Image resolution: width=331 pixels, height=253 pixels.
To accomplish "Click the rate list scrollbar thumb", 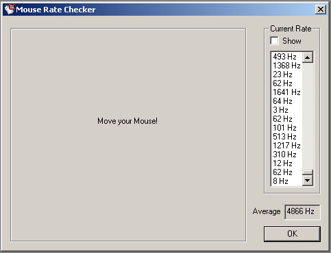I will [308, 172].
